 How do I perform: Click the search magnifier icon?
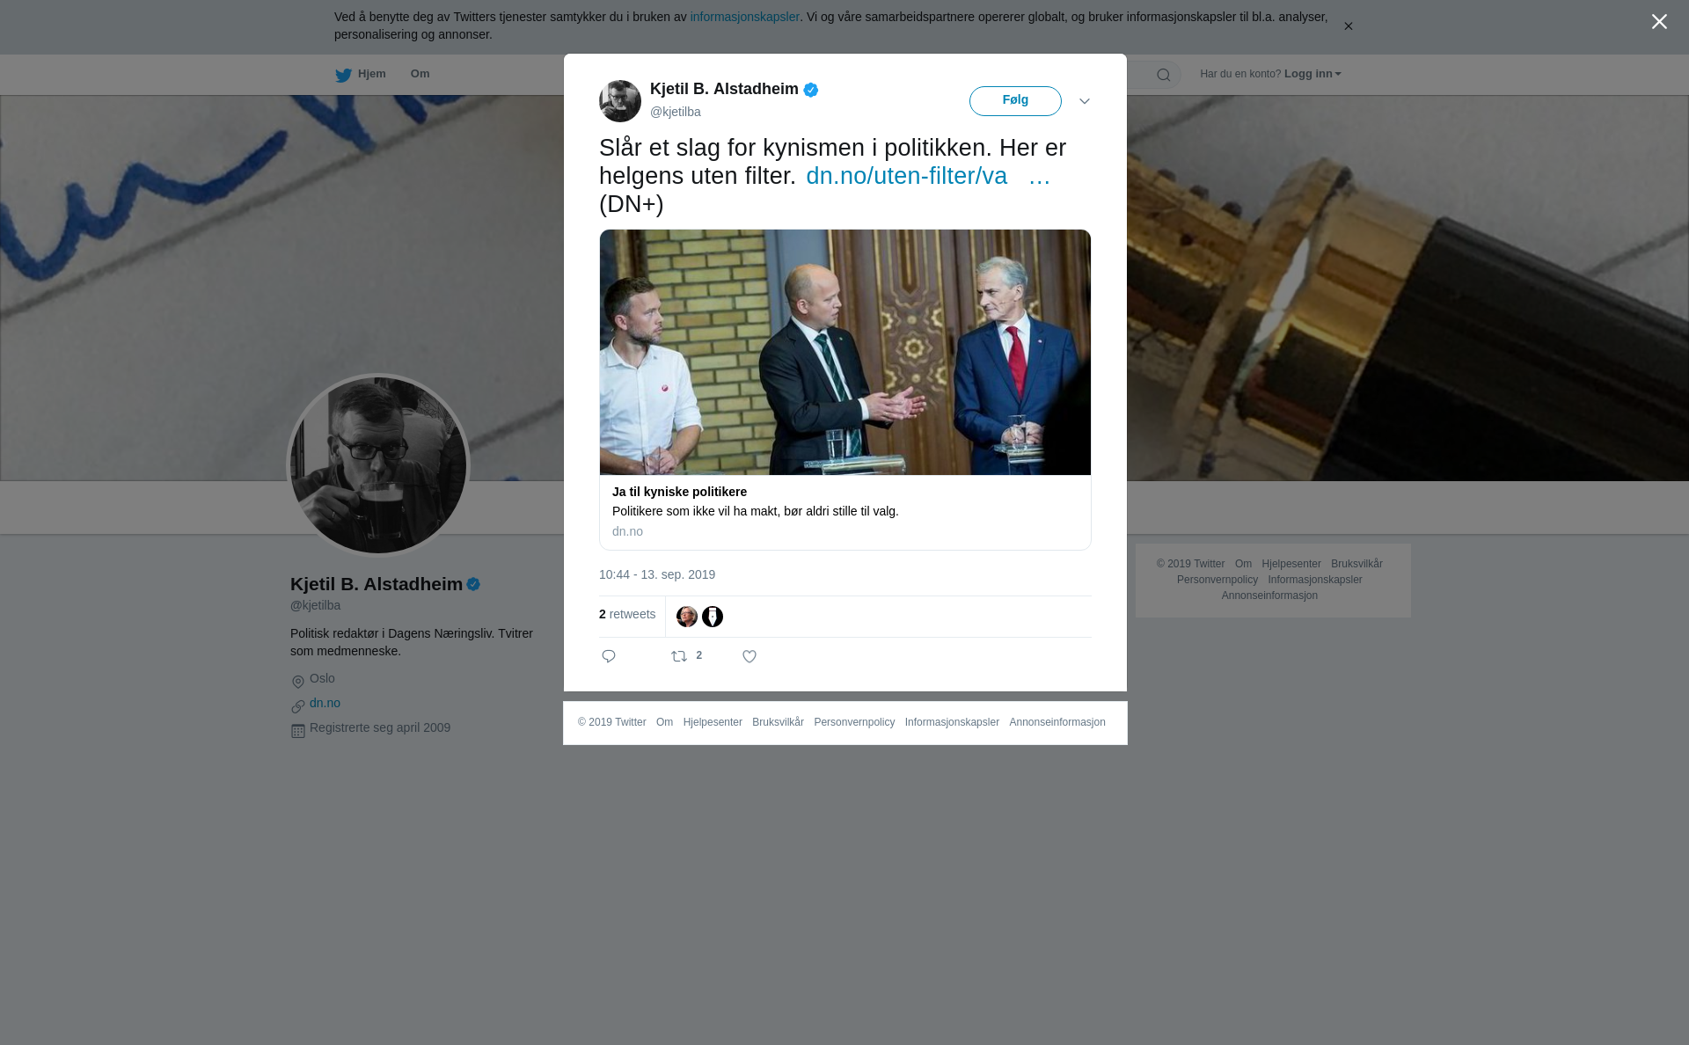(1164, 75)
